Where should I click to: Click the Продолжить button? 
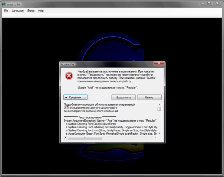pos(123,97)
